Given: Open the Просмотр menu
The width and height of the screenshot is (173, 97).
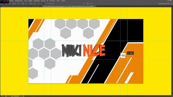Looking at the screenshot, I should tap(52, 1).
